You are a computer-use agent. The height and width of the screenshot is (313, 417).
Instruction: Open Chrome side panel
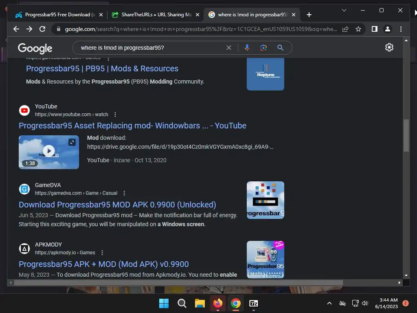pos(375,29)
